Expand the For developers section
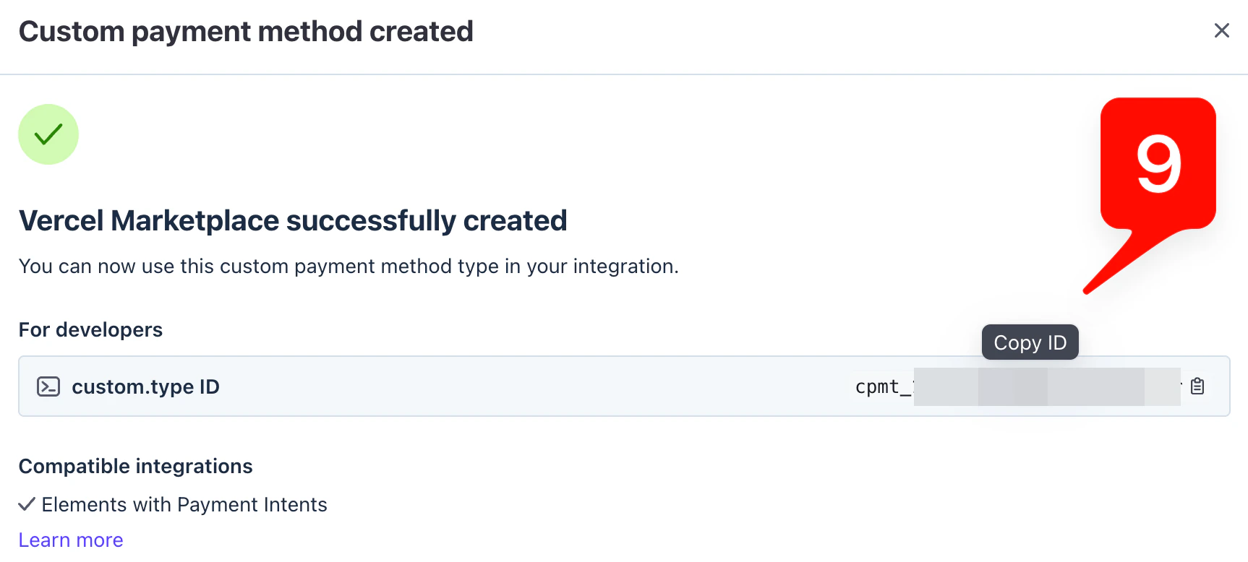The height and width of the screenshot is (562, 1248). tap(90, 329)
